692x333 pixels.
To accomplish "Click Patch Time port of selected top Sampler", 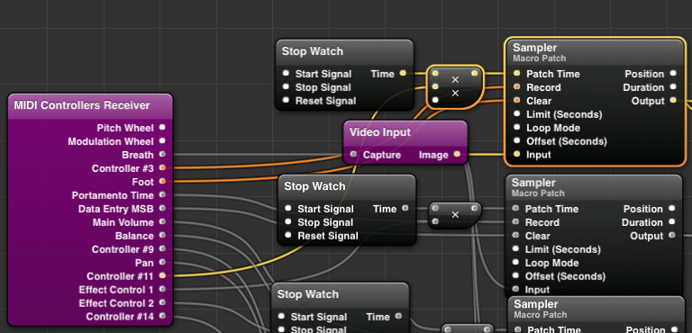I will 517,73.
